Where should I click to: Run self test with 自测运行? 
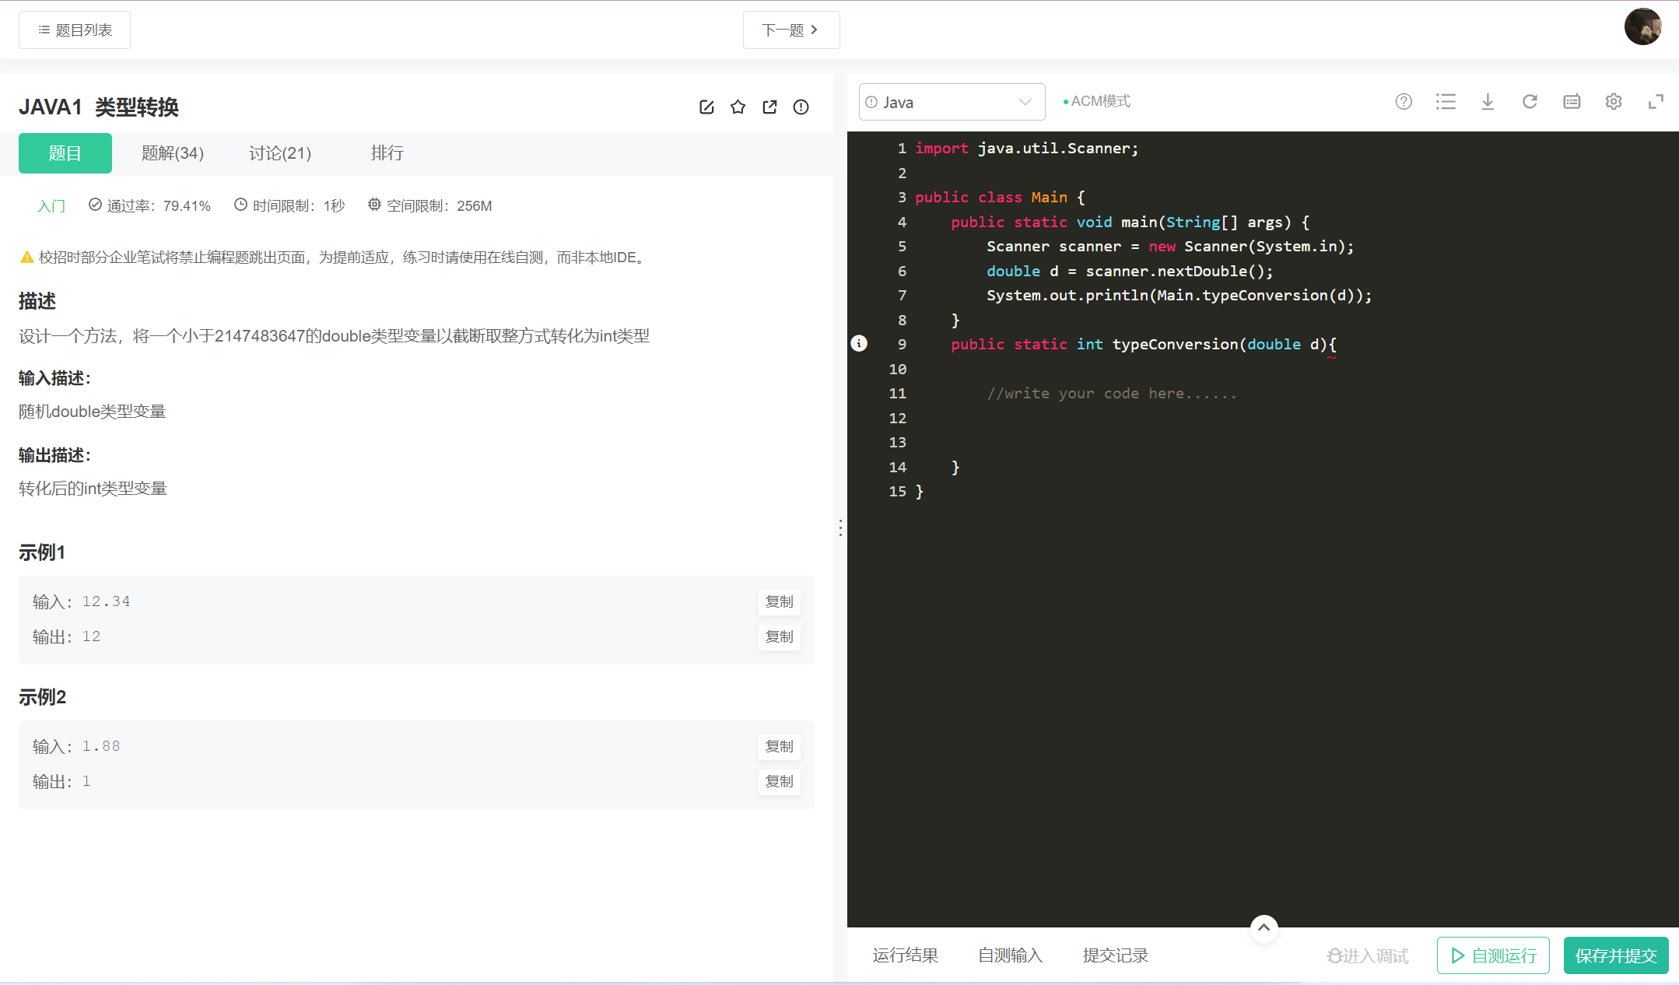[1493, 955]
